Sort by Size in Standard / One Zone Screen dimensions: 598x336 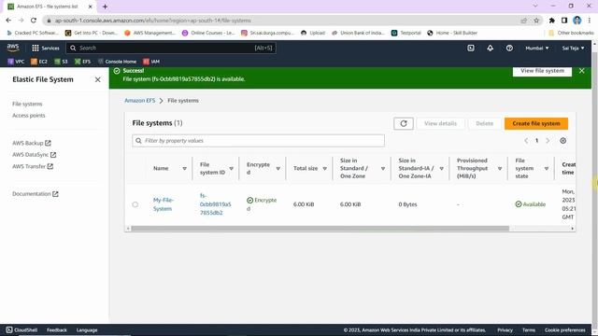(x=383, y=168)
